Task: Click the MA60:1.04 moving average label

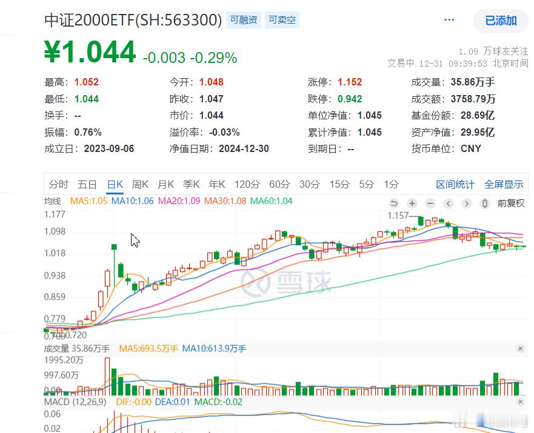Action: click(x=272, y=201)
